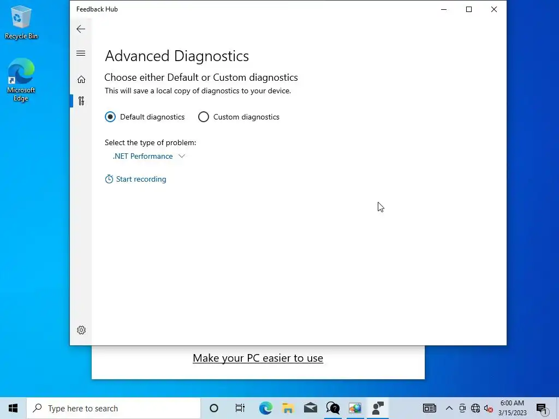559x419 pixels.
Task: Click the Meet Now tray icon
Action: click(462, 408)
